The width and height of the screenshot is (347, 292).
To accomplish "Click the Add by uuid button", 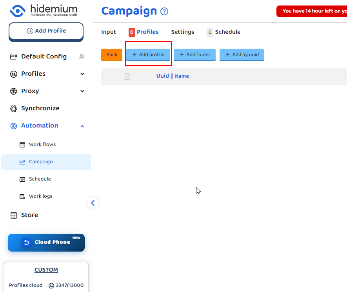I will (242, 55).
